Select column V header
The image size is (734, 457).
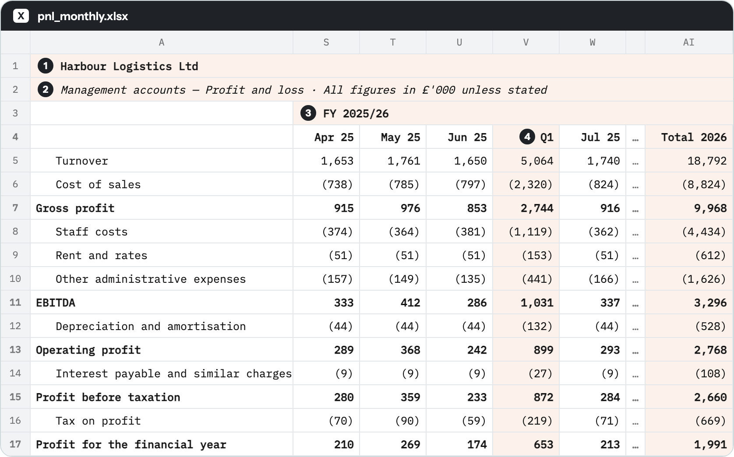click(x=526, y=42)
